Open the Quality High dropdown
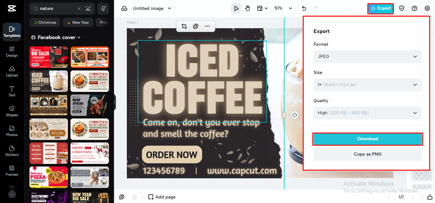The height and width of the screenshot is (203, 435). click(x=367, y=113)
